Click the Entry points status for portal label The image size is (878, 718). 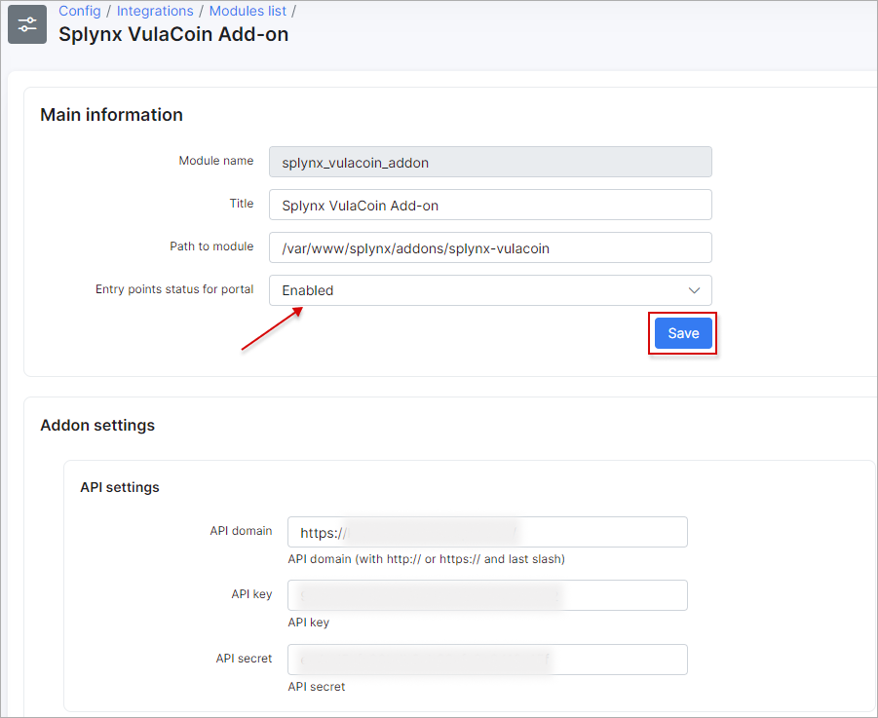[x=174, y=289]
